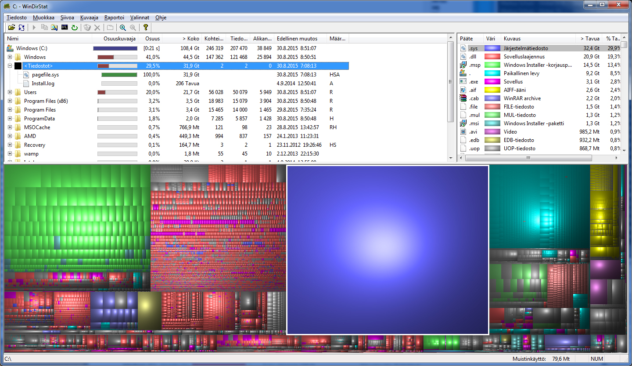Click the Explorer magnifier-folder toolbar icon

54,28
